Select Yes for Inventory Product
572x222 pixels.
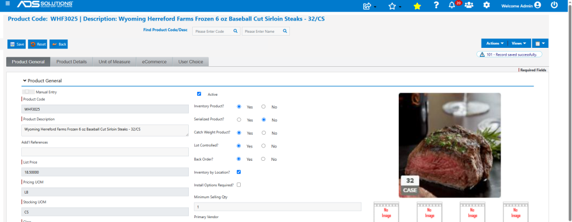tap(239, 107)
